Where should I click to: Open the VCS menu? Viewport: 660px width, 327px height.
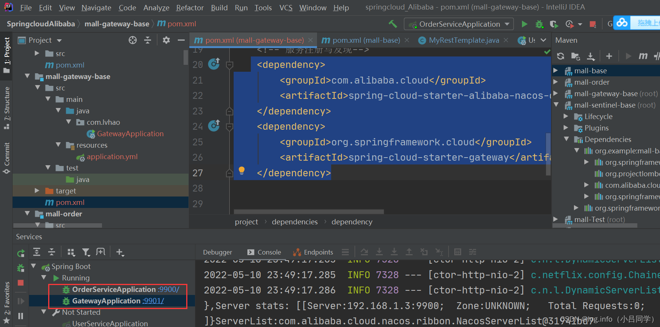click(286, 8)
